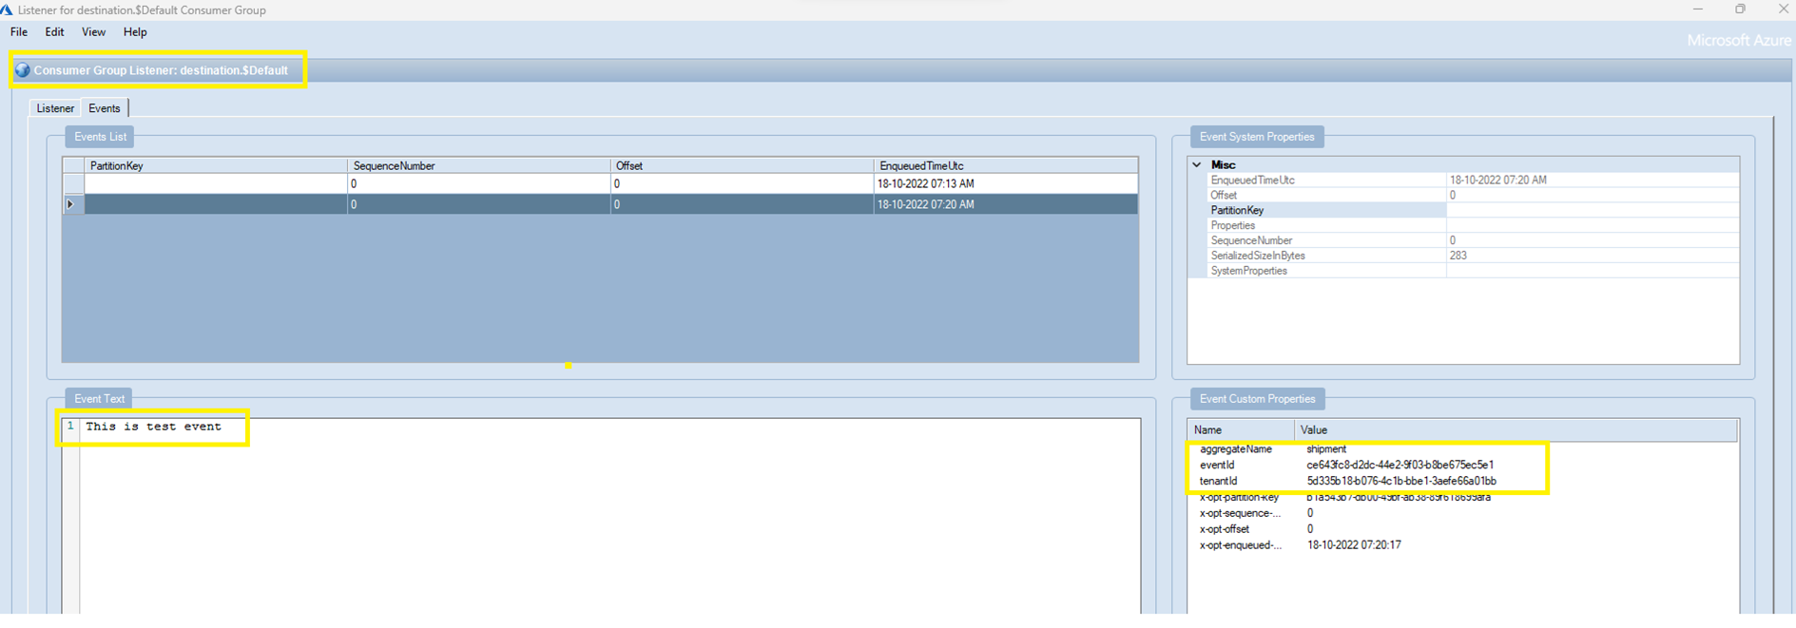
Task: Switch to the Listener tab
Action: tap(55, 108)
